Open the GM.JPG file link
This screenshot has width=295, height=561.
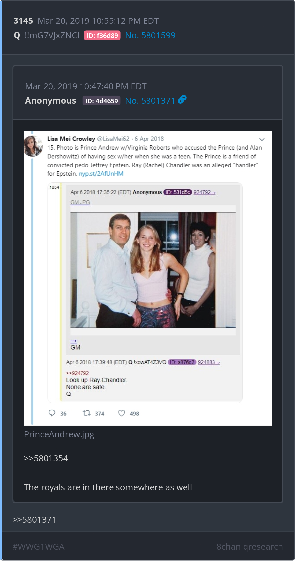tap(80, 202)
